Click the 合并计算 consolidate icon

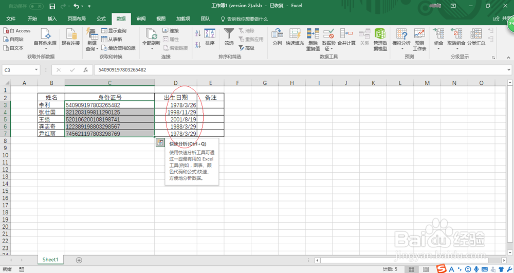click(x=346, y=37)
